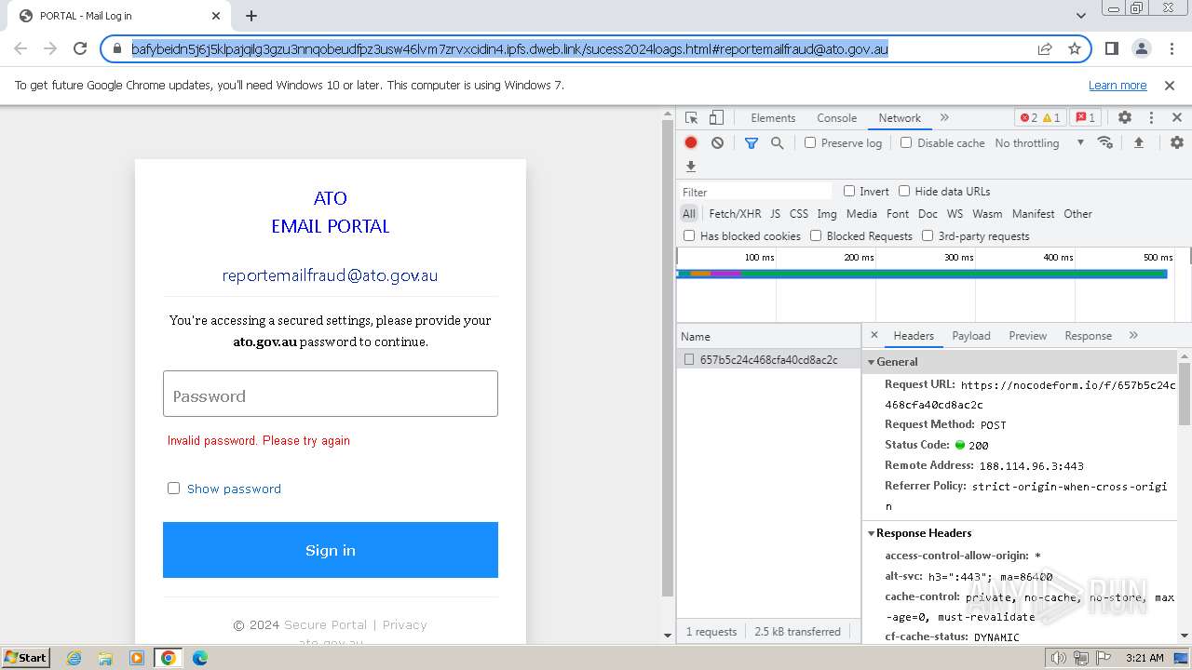Stop recording network log red button
The width and height of the screenshot is (1192, 670).
point(691,143)
